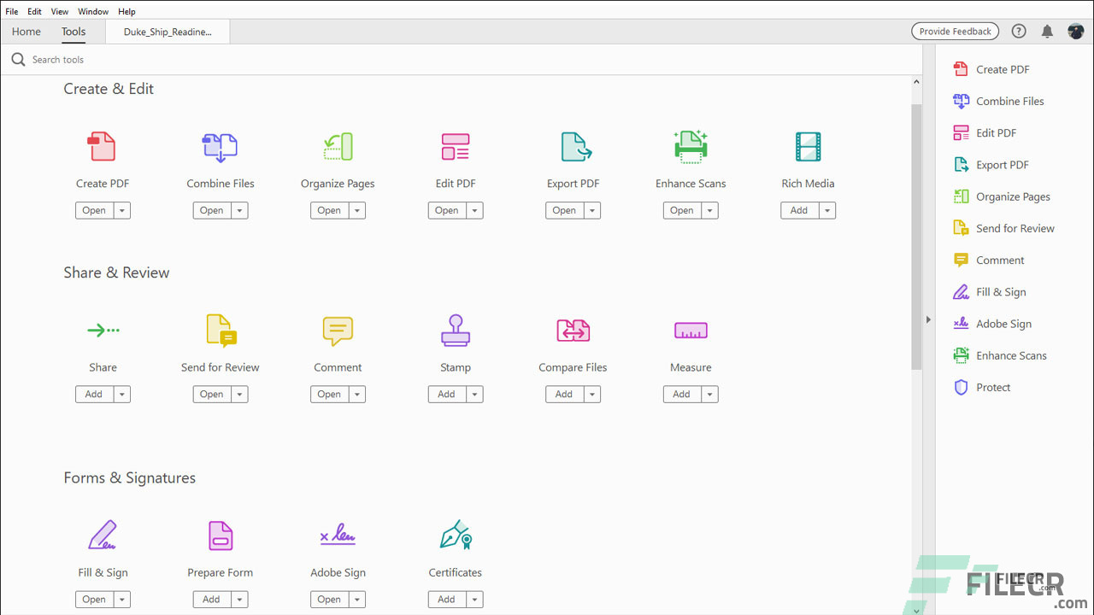The height and width of the screenshot is (615, 1094).
Task: Click the Provide Feedback button
Action: point(956,32)
